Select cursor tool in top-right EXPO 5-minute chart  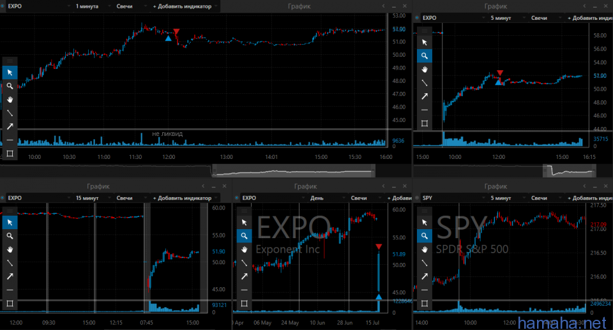(425, 42)
